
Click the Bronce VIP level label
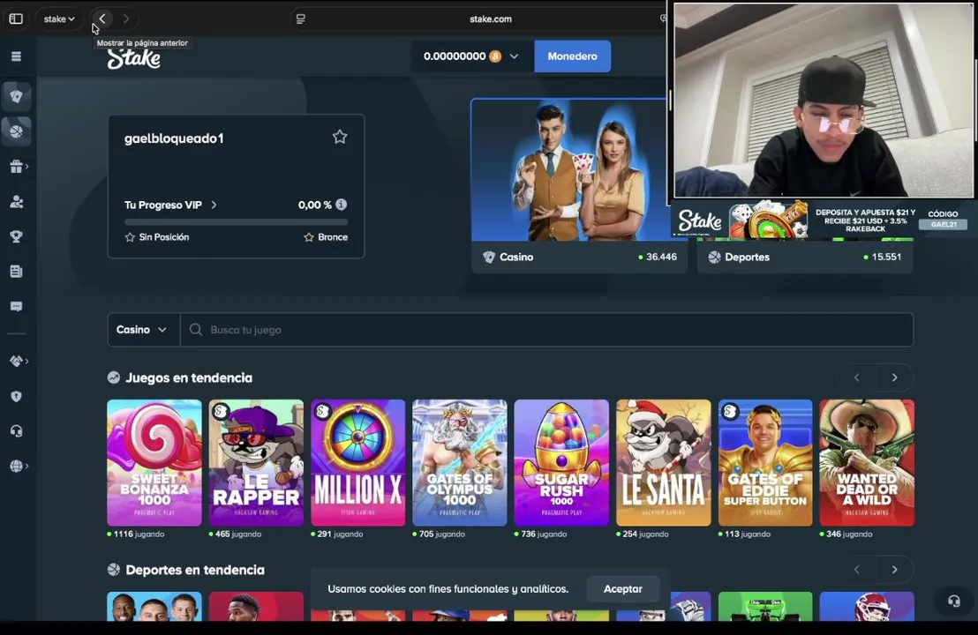(x=333, y=237)
